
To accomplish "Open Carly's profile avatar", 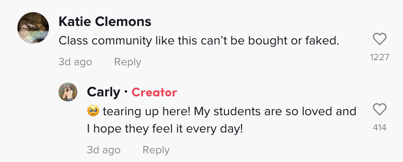I will pos(68,92).
